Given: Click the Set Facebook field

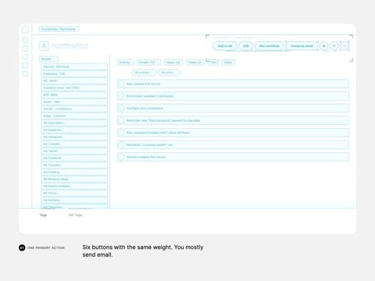Looking at the screenshot, I should (x=74, y=158).
